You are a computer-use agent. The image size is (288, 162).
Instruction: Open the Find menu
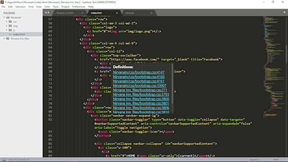31,7
